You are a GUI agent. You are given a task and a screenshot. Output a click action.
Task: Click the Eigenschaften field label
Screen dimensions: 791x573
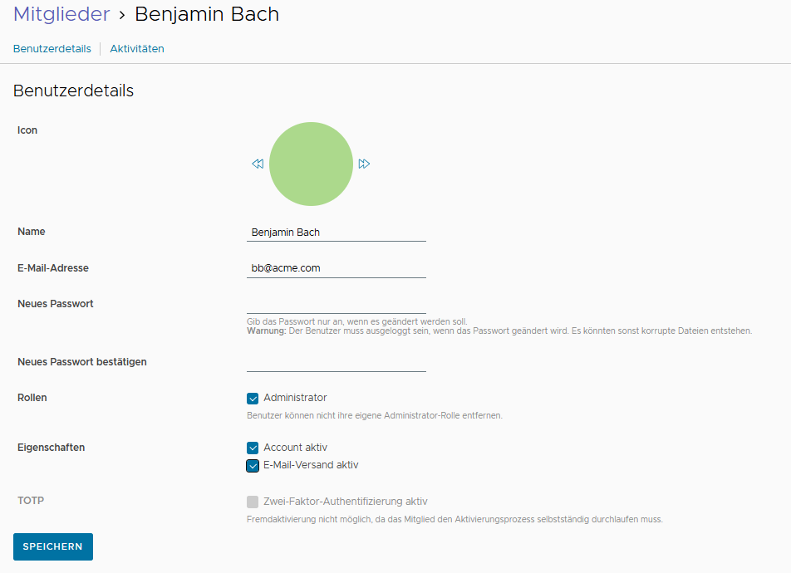pyautogui.click(x=52, y=448)
